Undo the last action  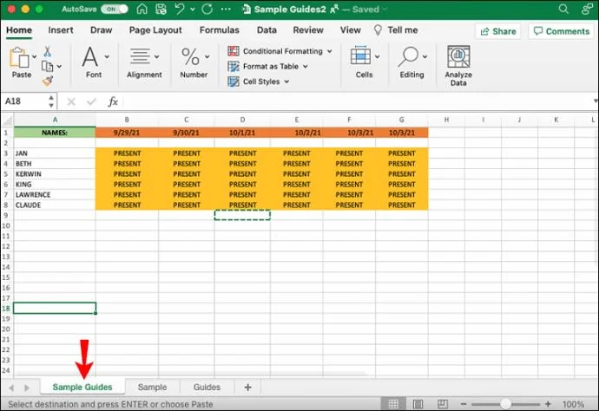tap(180, 9)
